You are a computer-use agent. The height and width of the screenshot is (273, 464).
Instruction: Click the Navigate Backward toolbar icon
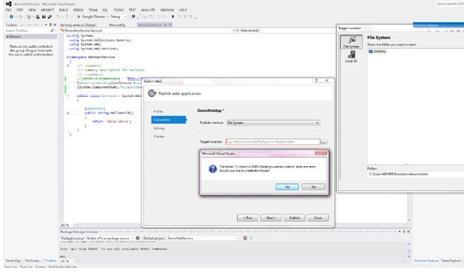(x=11, y=17)
